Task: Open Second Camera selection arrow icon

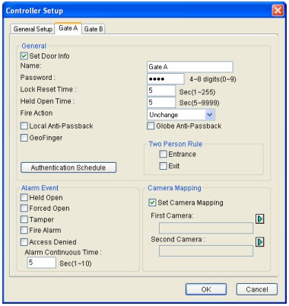Action: pos(259,242)
